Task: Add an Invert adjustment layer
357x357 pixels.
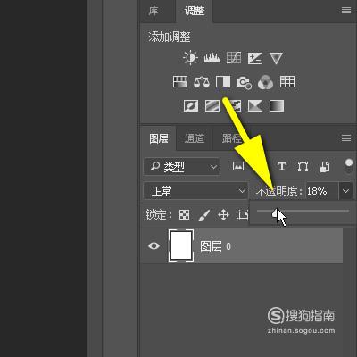Action: 191,105
